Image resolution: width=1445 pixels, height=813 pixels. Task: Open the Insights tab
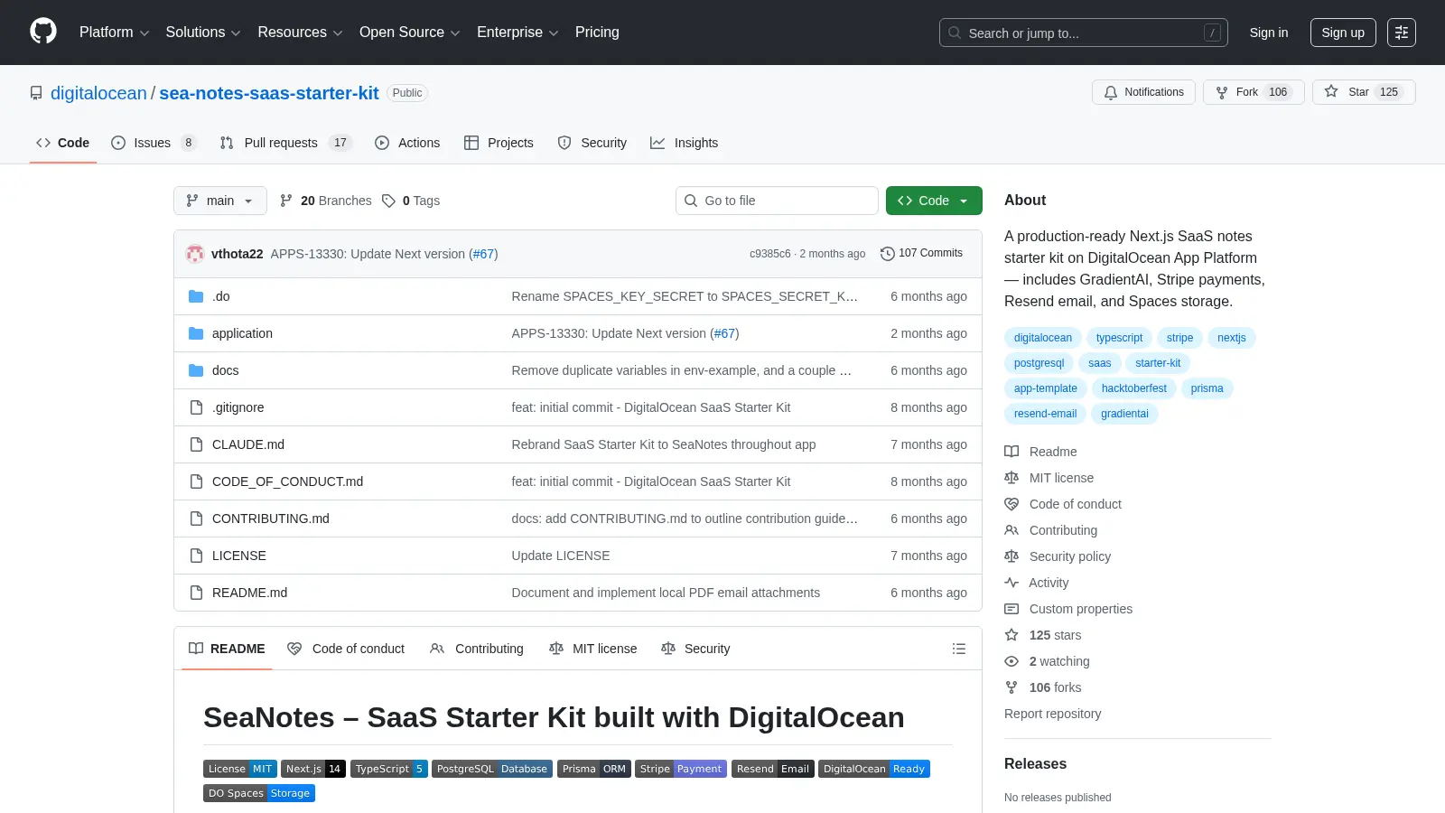click(685, 143)
